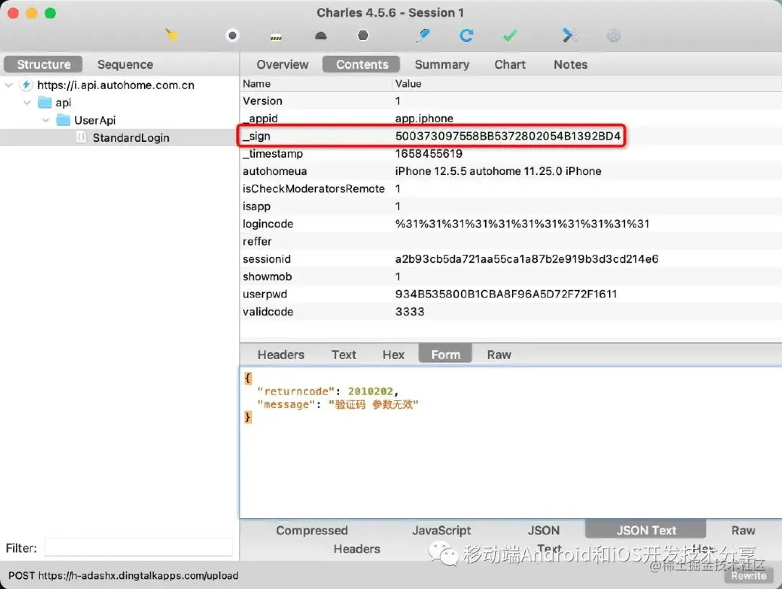Click inside the Filter input field
782x589 pixels.
pos(138,548)
